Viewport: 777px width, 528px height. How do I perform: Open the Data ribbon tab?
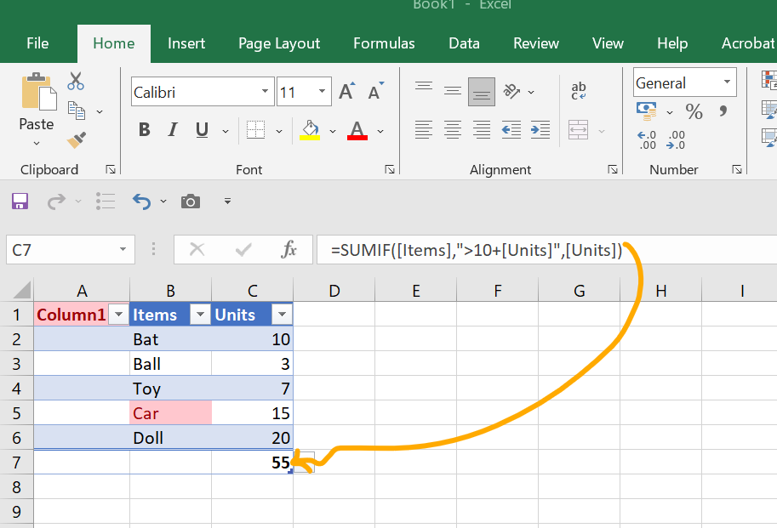point(464,43)
